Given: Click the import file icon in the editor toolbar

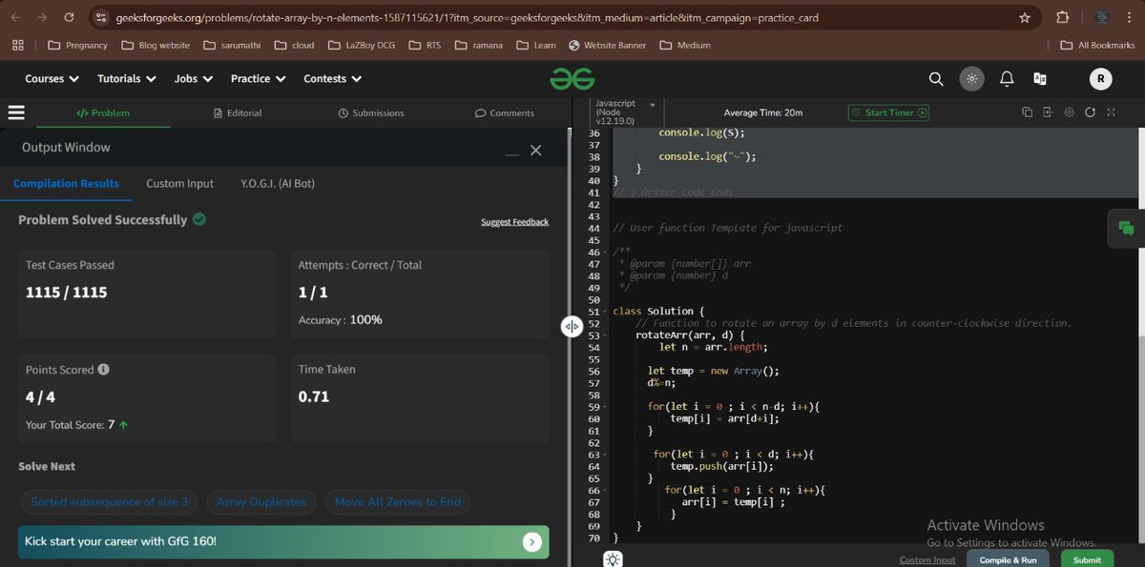Looking at the screenshot, I should [1048, 112].
